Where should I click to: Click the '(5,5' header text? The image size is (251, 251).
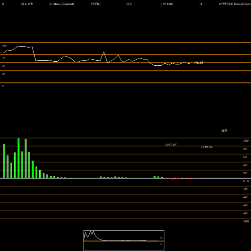[x=129, y=4]
